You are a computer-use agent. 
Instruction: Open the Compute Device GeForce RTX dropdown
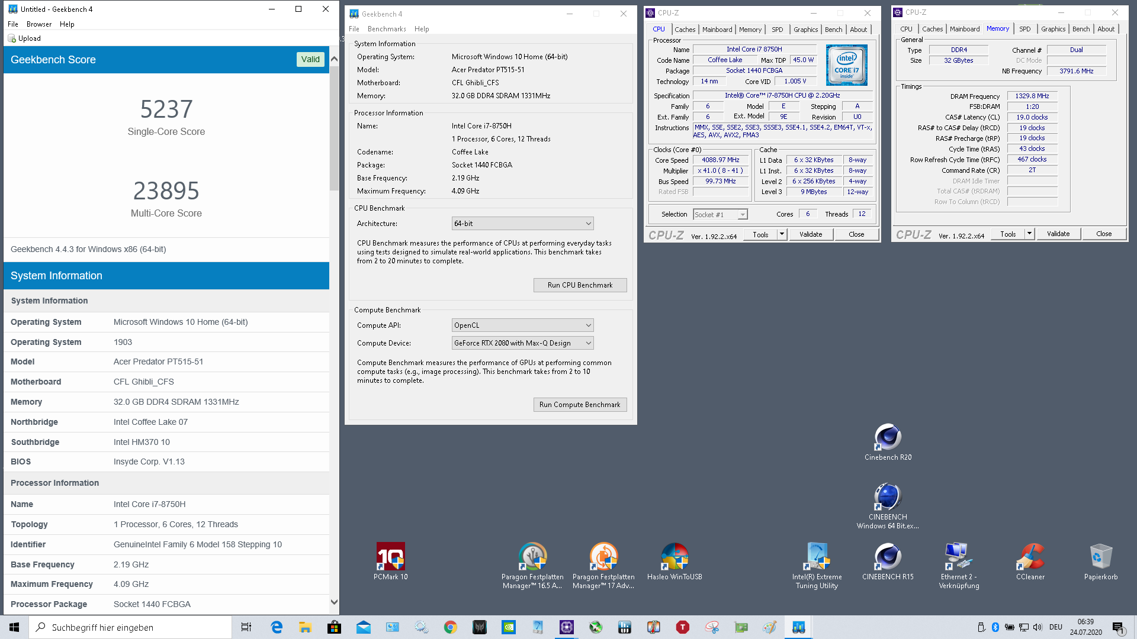tap(522, 343)
